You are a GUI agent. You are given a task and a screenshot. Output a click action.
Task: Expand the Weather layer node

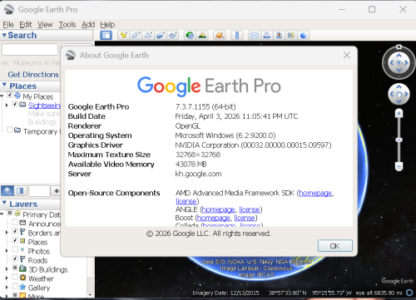[x=7, y=278]
